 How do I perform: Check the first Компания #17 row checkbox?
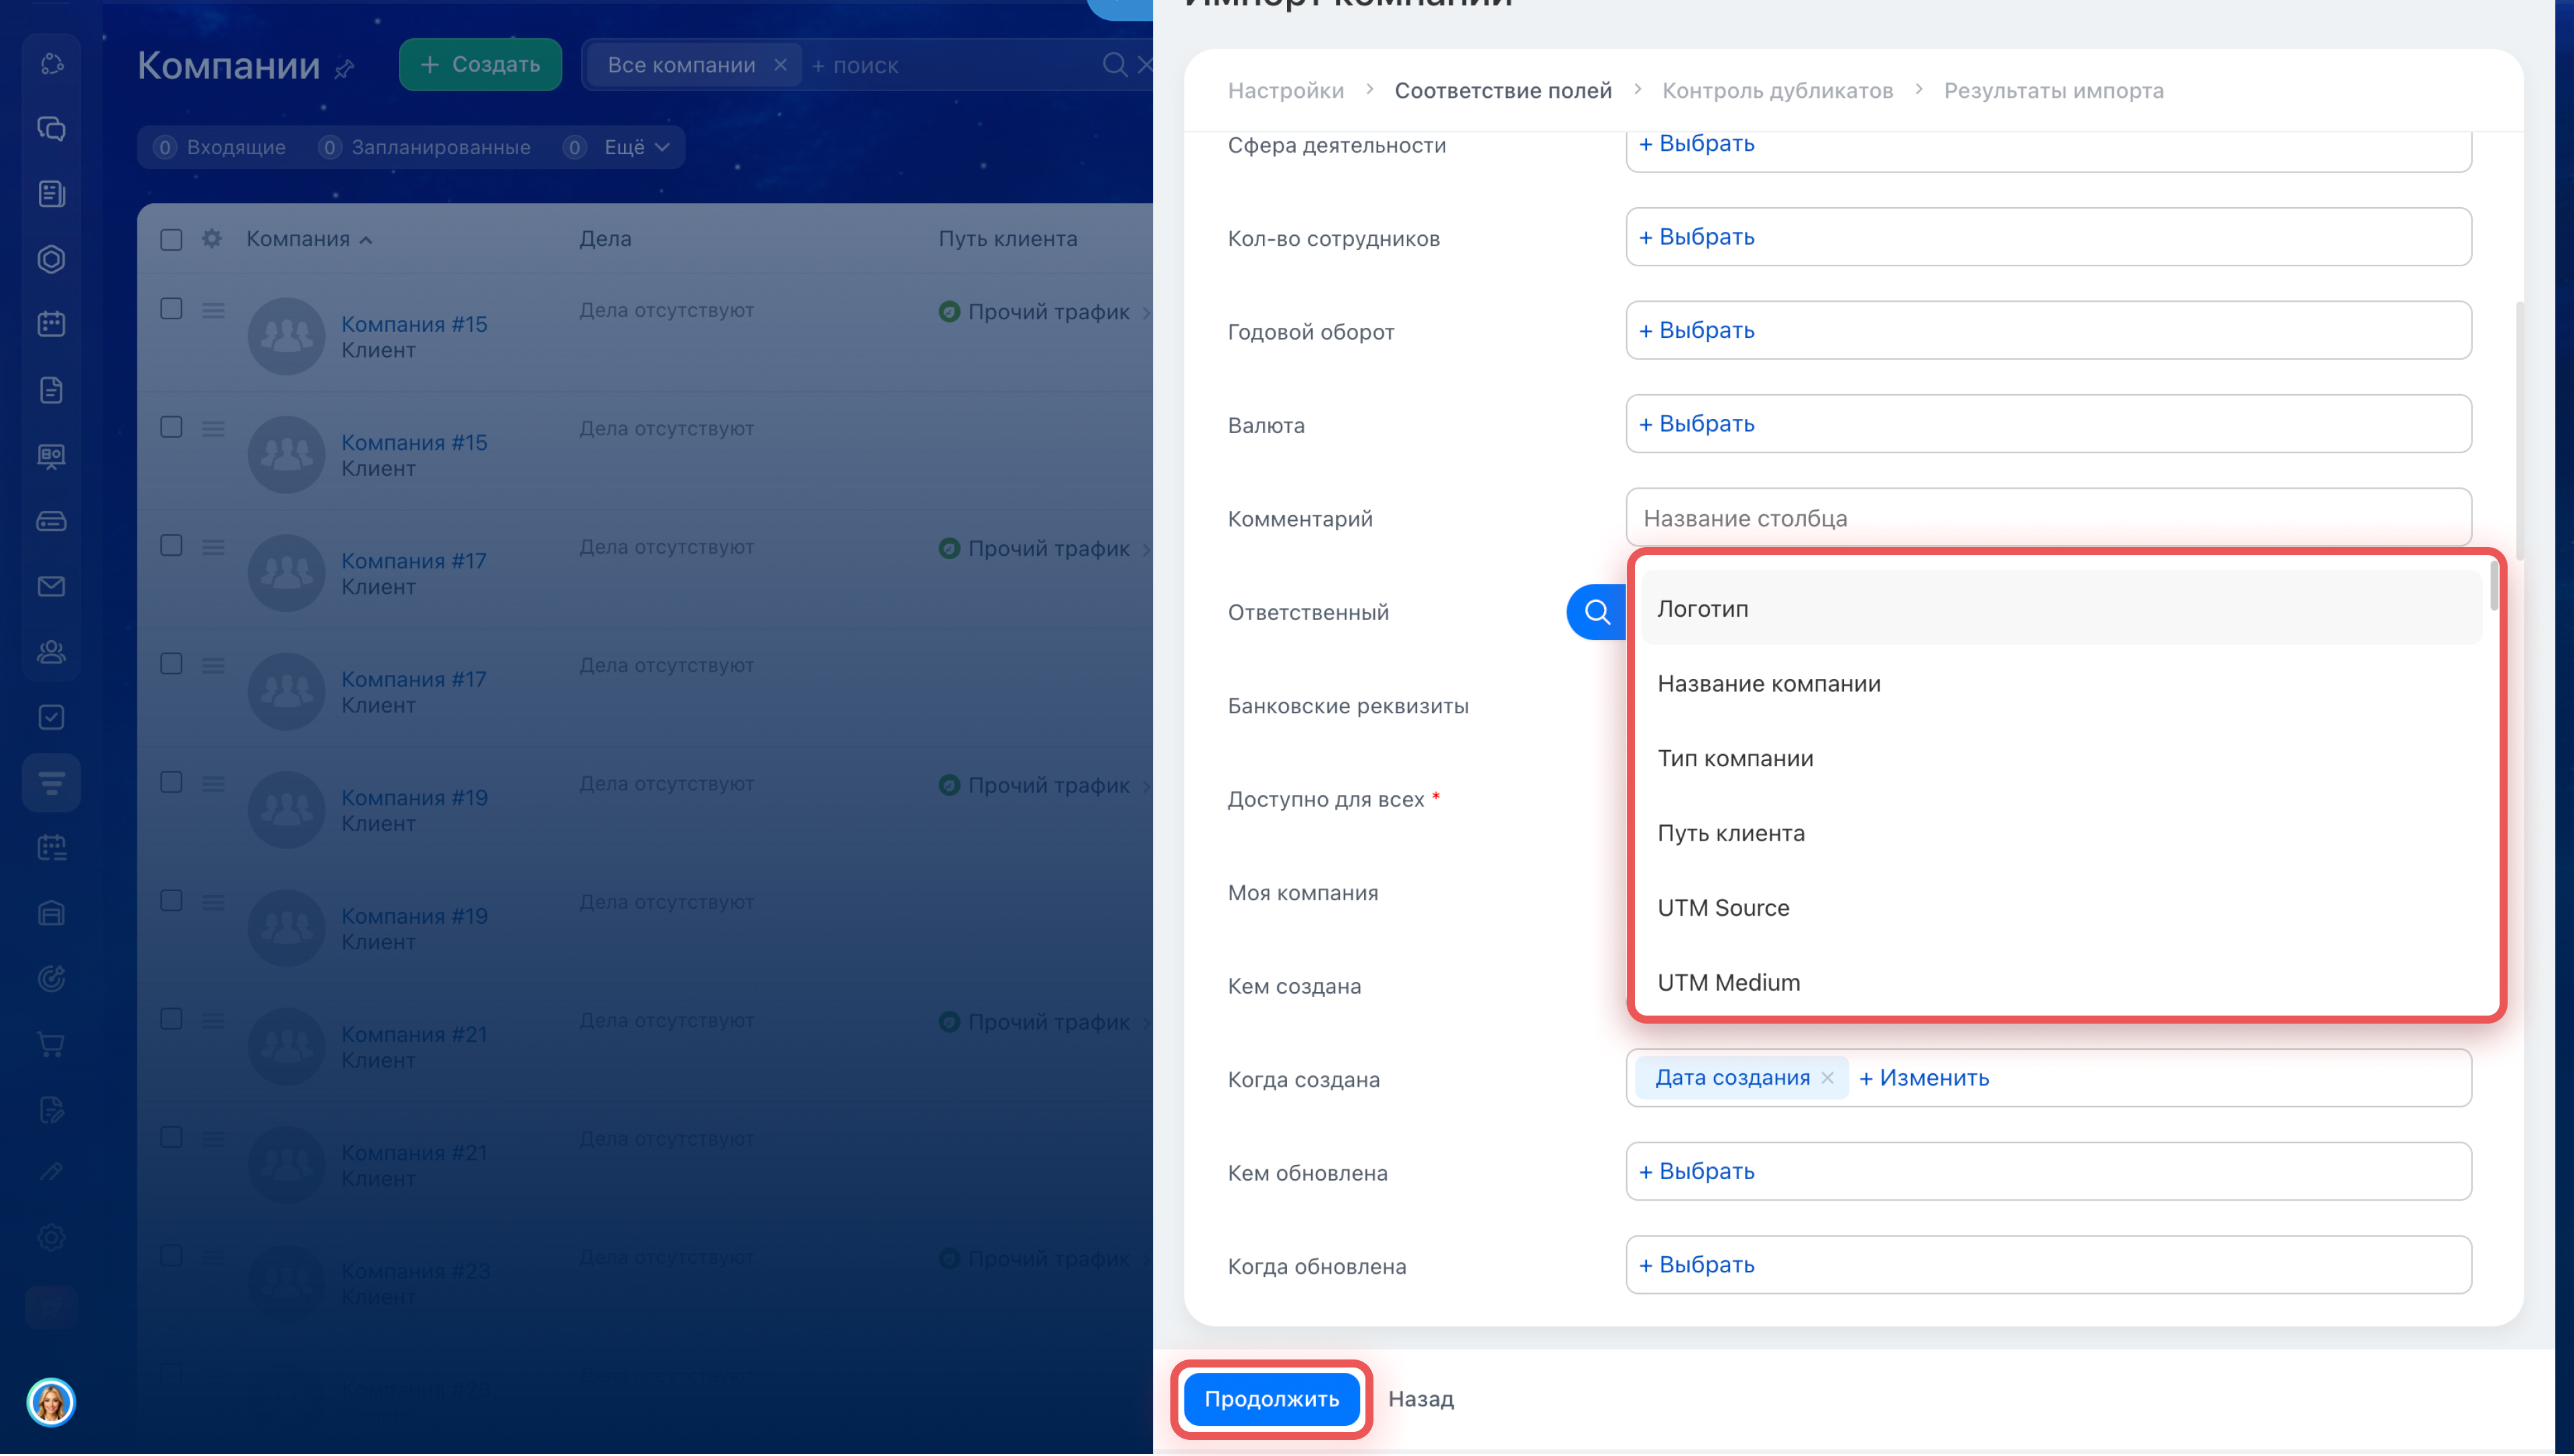[171, 546]
